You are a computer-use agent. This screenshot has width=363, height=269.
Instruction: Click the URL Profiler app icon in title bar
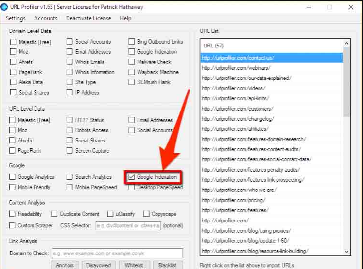(4, 7)
